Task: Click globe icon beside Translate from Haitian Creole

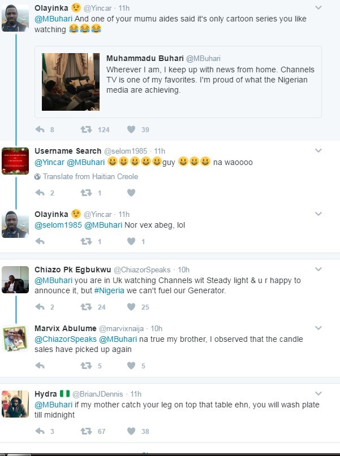Action: point(38,176)
